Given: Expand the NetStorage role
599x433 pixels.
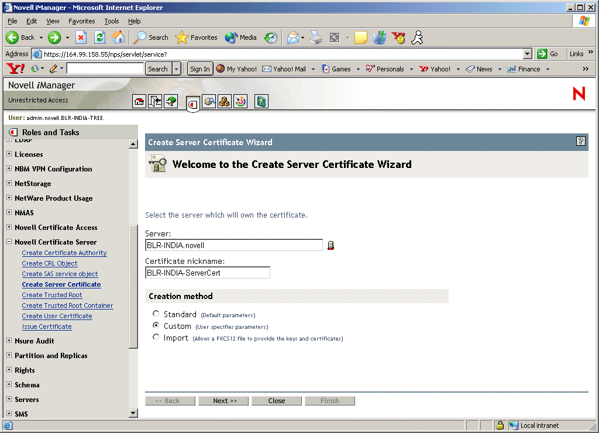Looking at the screenshot, I should pyautogui.click(x=9, y=183).
